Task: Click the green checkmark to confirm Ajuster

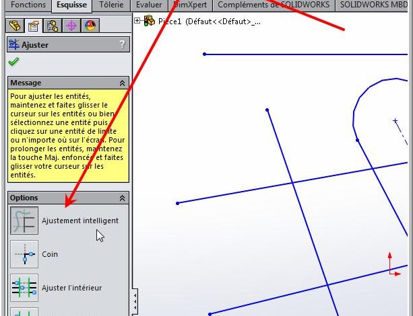Action: click(x=13, y=61)
